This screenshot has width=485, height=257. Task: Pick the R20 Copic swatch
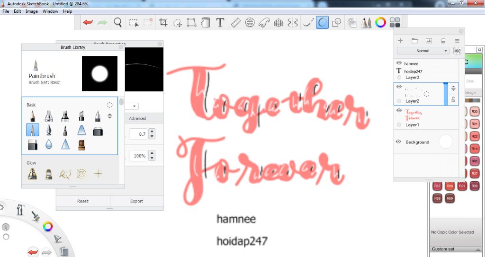coord(475,112)
